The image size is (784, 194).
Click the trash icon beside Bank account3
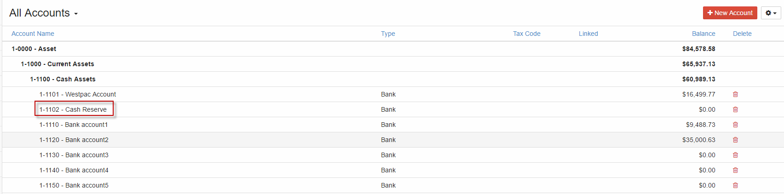[x=735, y=155]
